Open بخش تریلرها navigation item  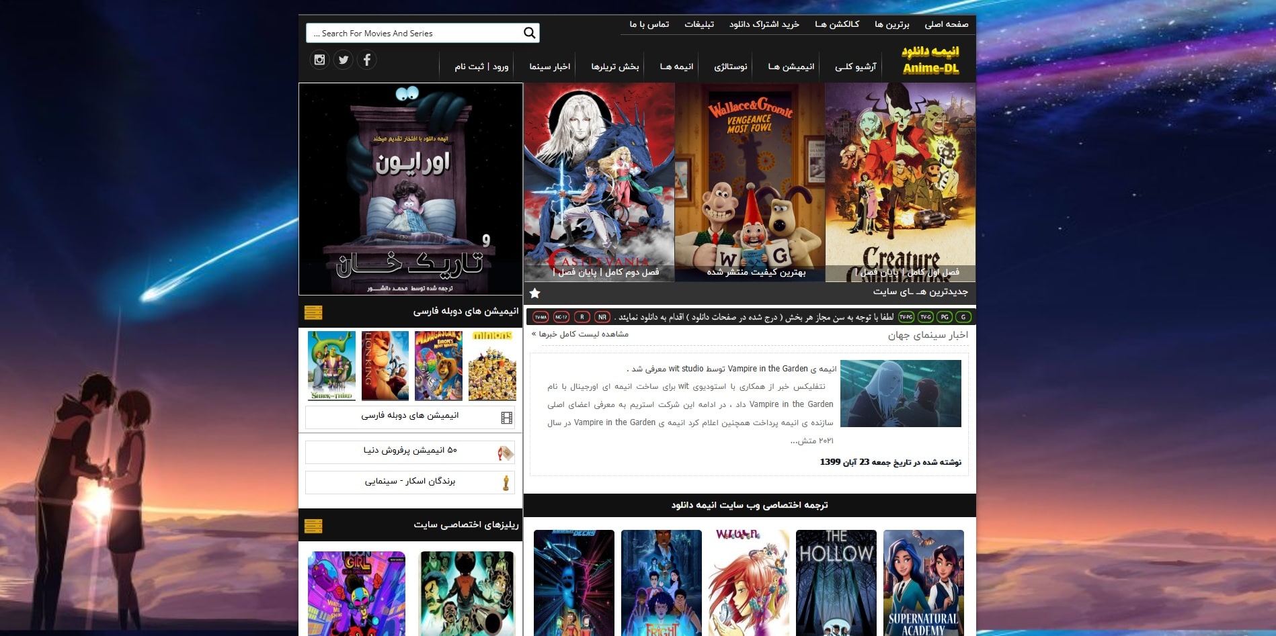click(615, 66)
